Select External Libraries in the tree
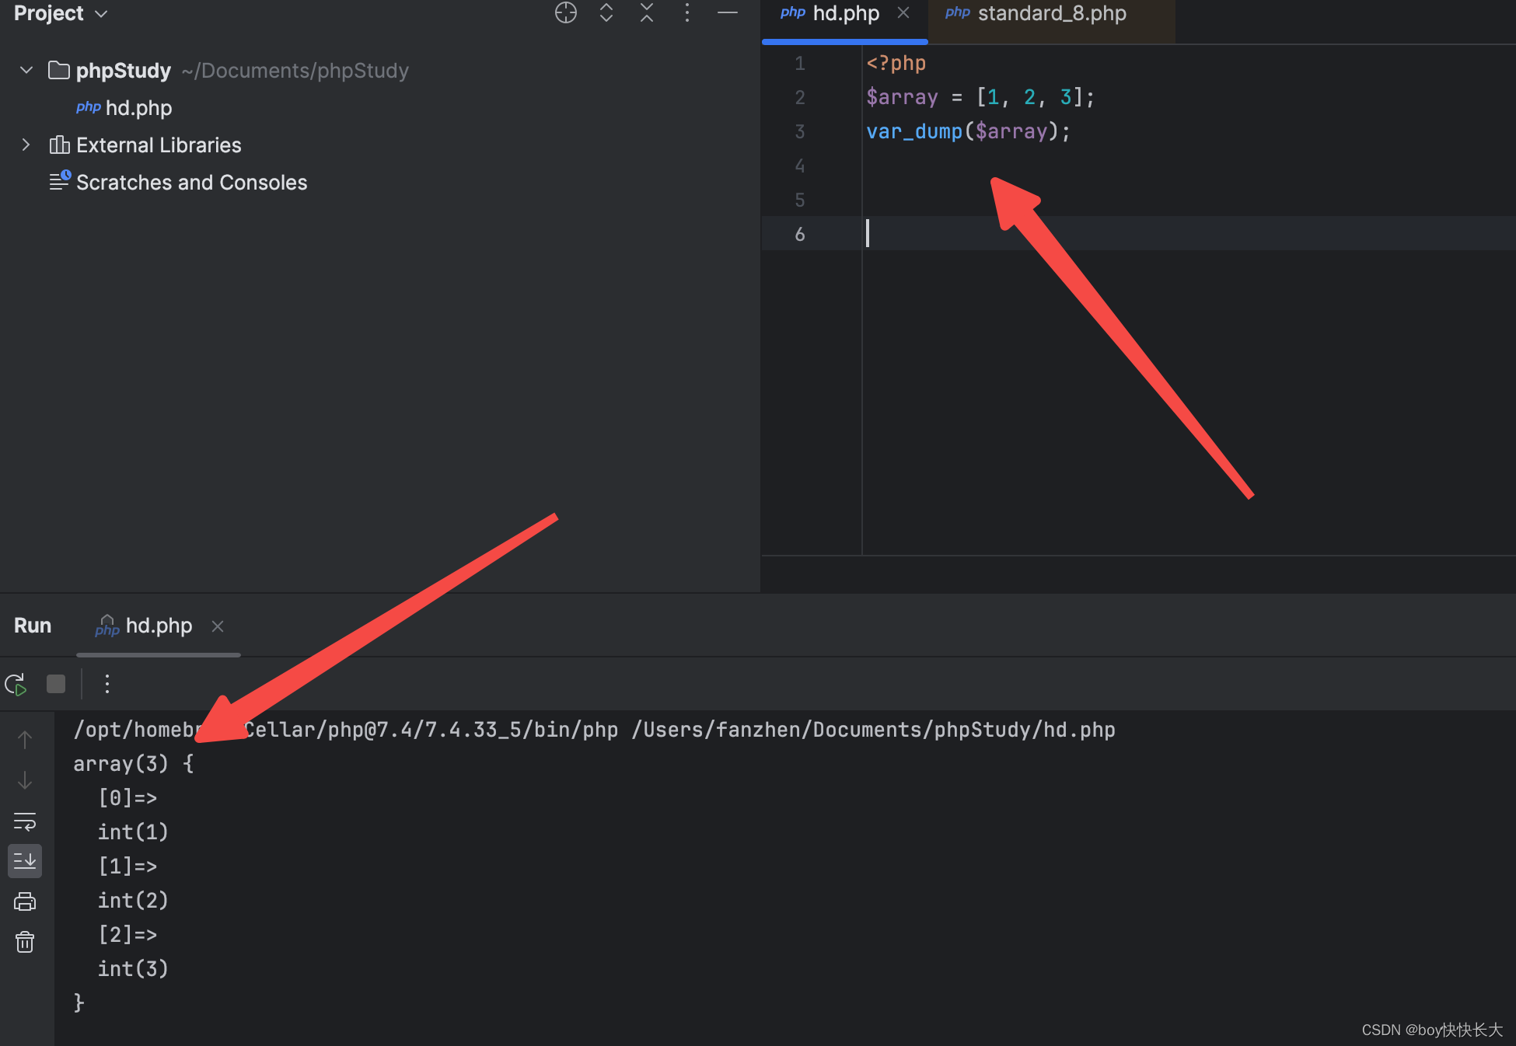This screenshot has height=1046, width=1516. [159, 145]
